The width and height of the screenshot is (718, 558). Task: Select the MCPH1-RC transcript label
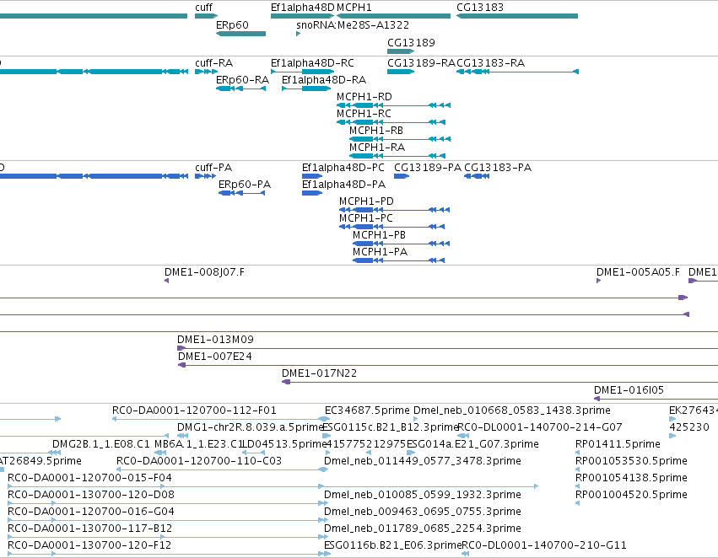point(364,114)
